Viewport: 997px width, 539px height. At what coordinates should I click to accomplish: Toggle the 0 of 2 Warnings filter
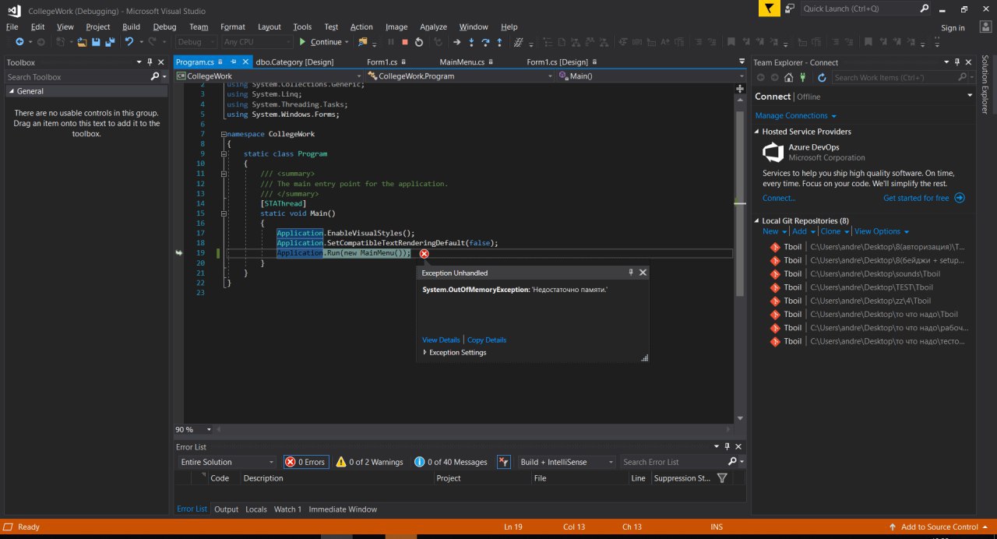pyautogui.click(x=369, y=462)
